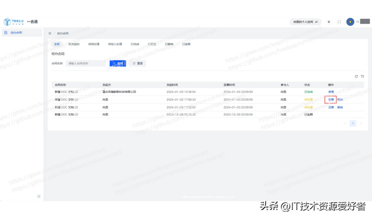Viewport: 372px width, 217px height.
Task: Switch to the 待他人处理 tab
Action: [x=115, y=44]
